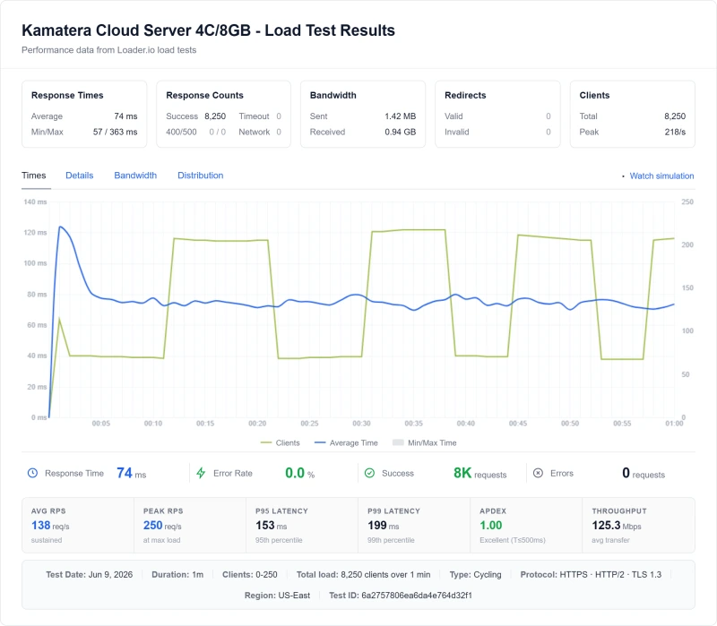
Task: Click the Invalid redirects label
Action: tap(457, 132)
